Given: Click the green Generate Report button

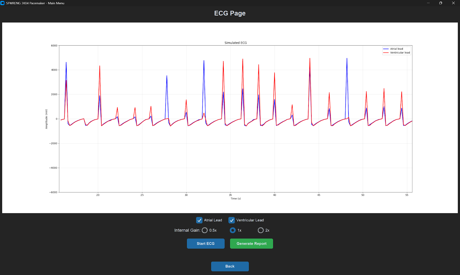Looking at the screenshot, I should (251, 244).
